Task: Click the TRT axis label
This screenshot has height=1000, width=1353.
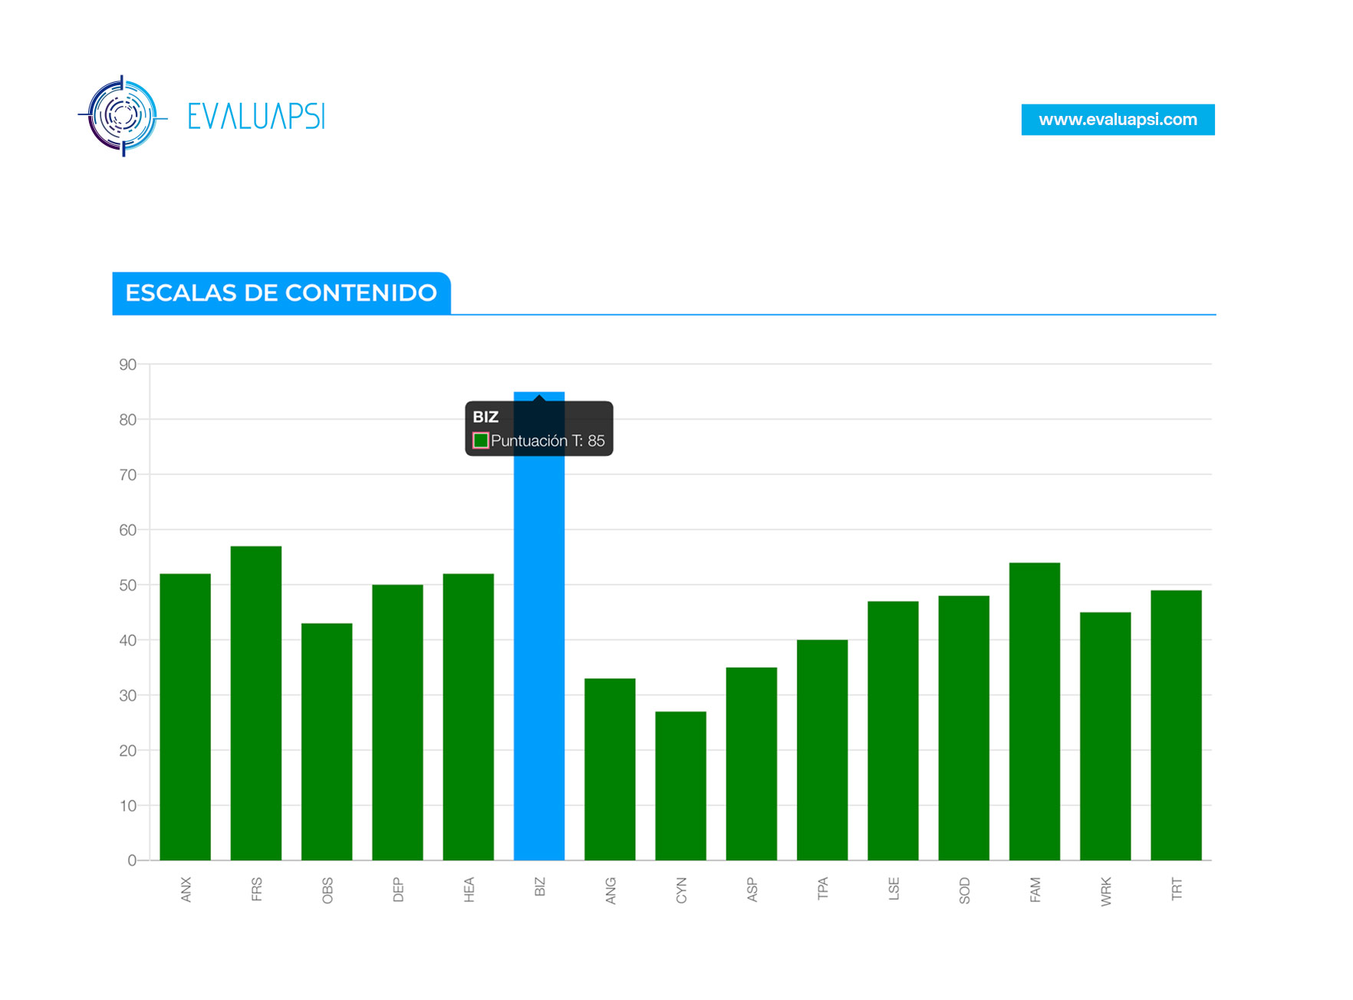Action: pos(1177,889)
